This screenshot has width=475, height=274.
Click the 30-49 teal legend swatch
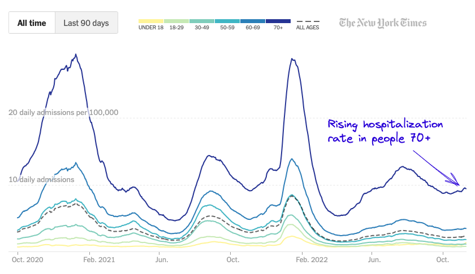[202, 21]
